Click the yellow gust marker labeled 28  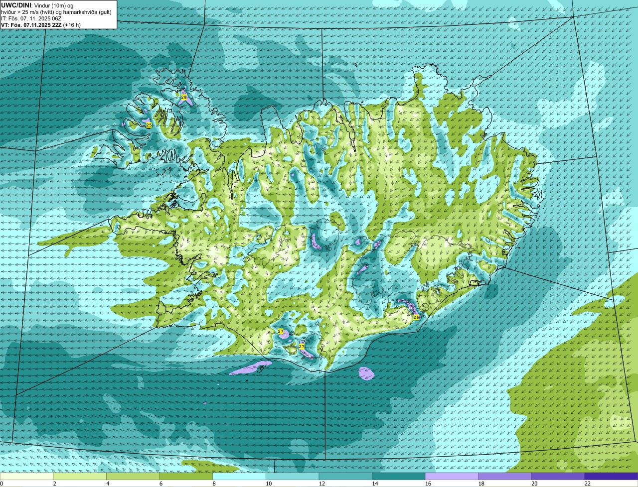point(183,97)
